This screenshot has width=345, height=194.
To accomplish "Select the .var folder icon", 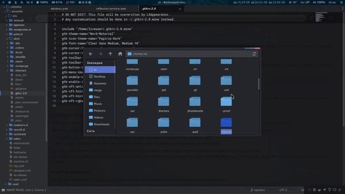I will click(132, 122).
